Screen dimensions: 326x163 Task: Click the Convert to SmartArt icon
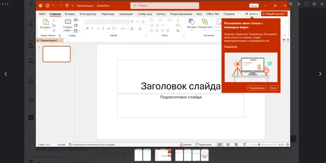[x=178, y=31]
